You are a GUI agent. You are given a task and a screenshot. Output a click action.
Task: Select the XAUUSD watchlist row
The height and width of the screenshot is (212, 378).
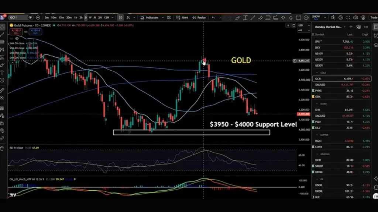coord(341,85)
